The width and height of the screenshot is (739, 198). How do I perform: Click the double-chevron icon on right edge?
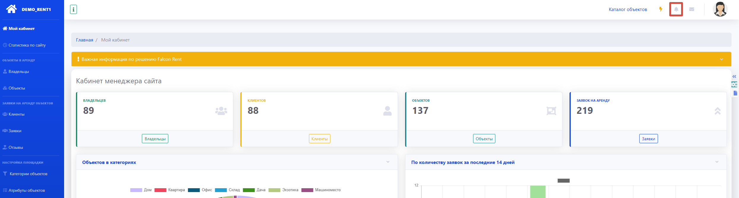coord(734,76)
